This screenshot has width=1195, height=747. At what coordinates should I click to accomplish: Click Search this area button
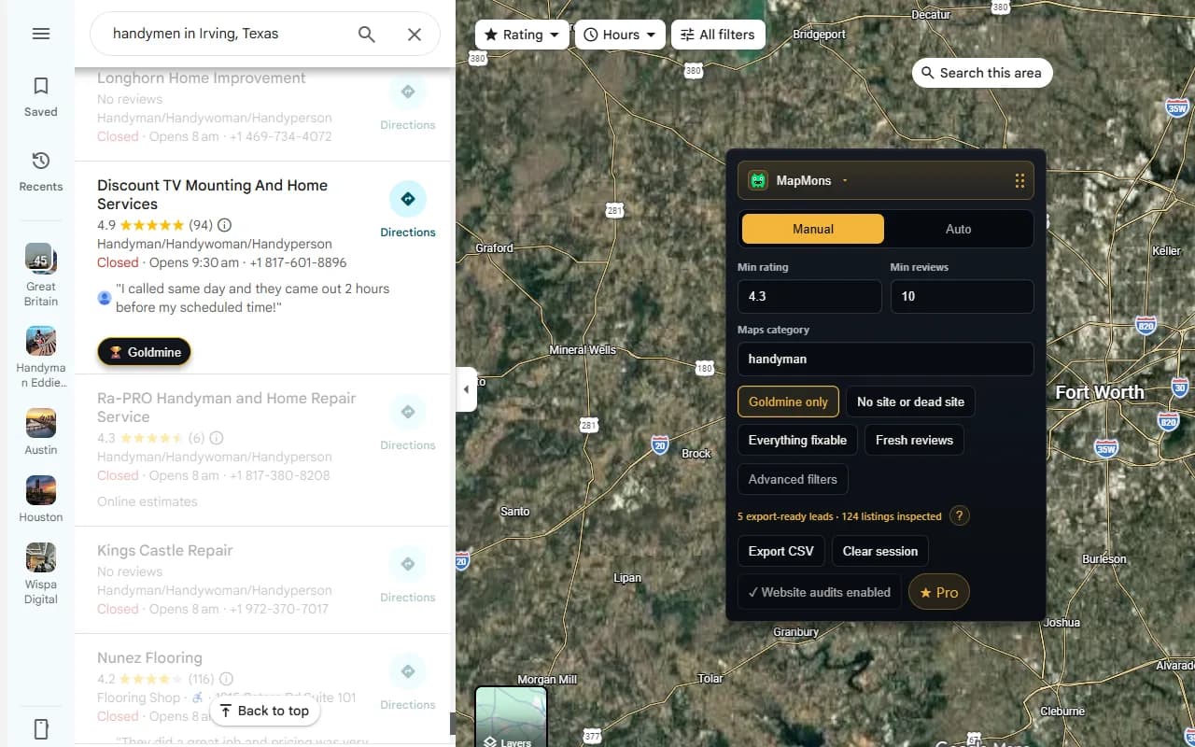982,73
